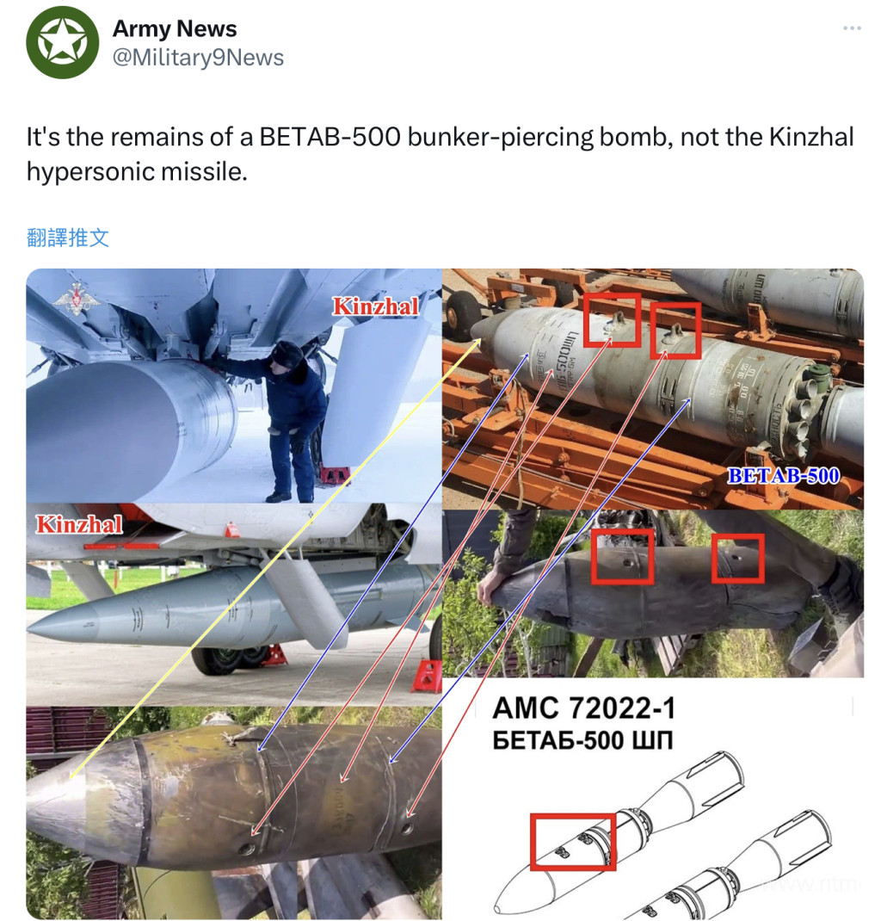Open the top-left Kinzhal missile photo

(234, 386)
